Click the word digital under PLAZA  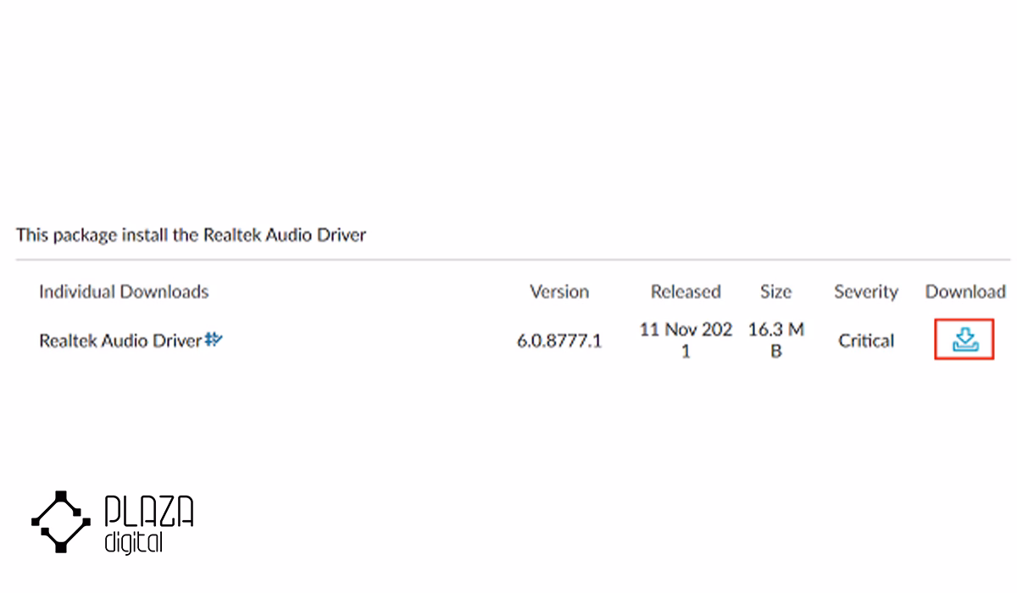133,543
